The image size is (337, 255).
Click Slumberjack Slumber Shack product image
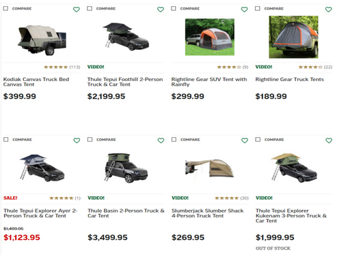click(209, 168)
